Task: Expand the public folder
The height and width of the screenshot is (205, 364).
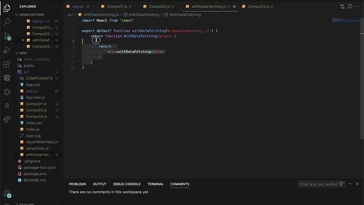Action: 29,66
